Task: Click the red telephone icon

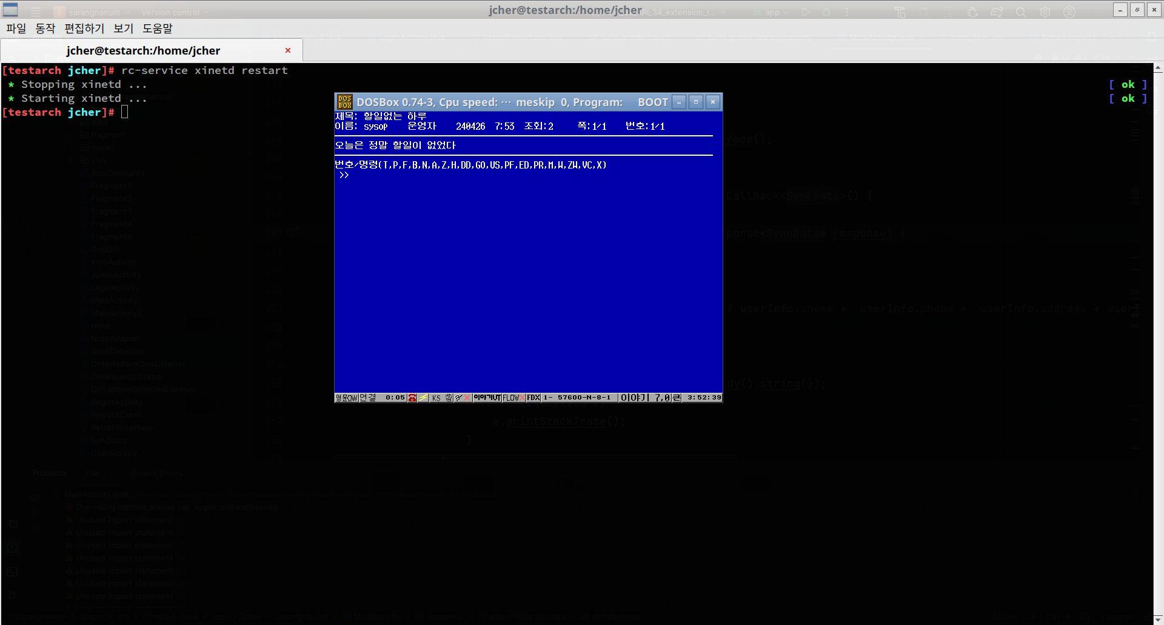Action: [412, 398]
